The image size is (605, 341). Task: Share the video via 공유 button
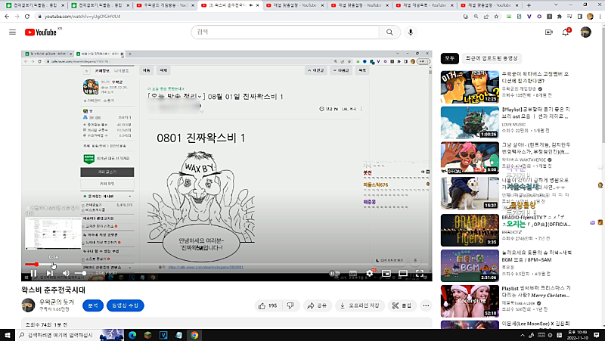[x=317, y=305]
